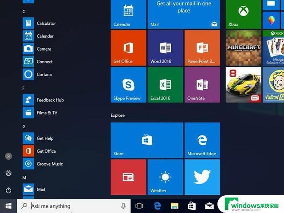Open Get Help app
Image resolution: width=284 pixels, height=213 pixels.
38,138
